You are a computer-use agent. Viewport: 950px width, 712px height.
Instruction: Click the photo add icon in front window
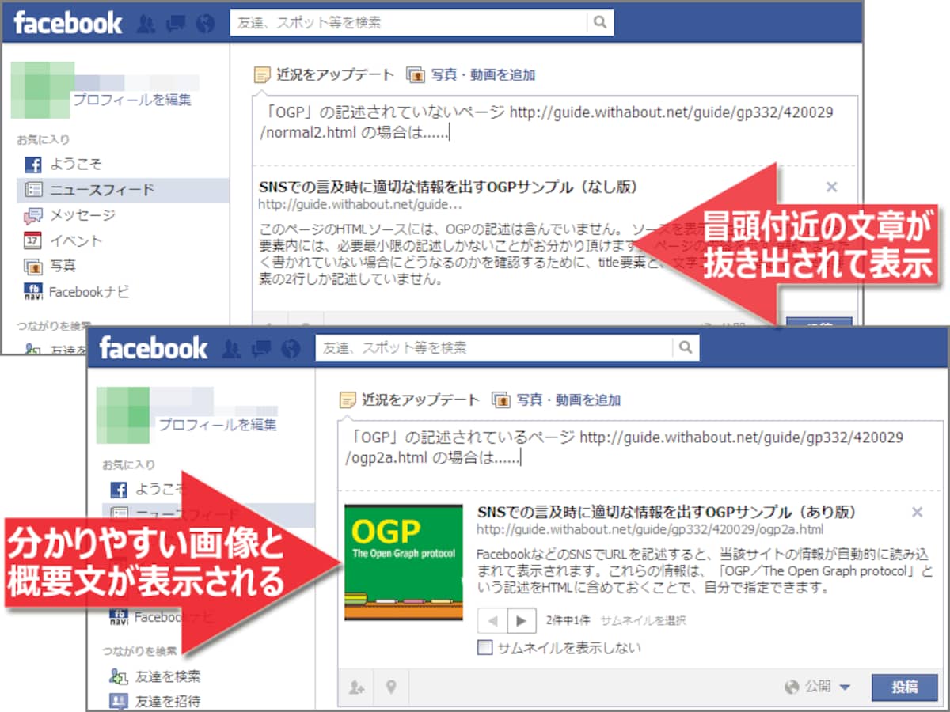500,400
